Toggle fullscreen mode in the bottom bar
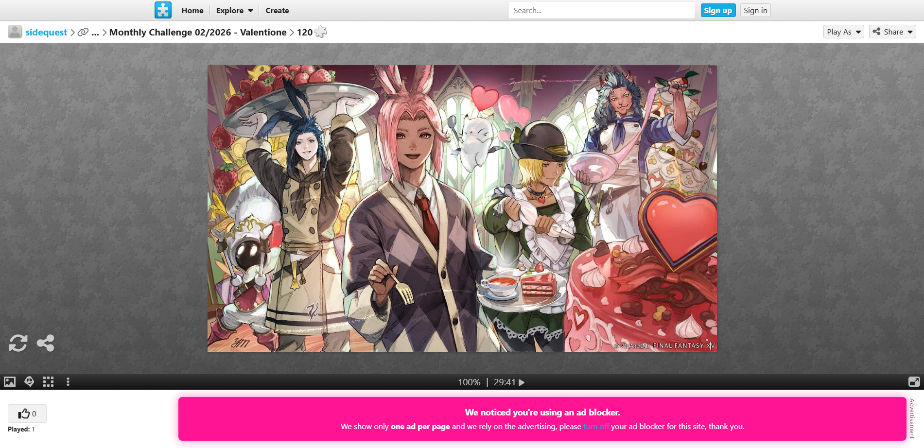This screenshot has height=448, width=924. coord(914,382)
